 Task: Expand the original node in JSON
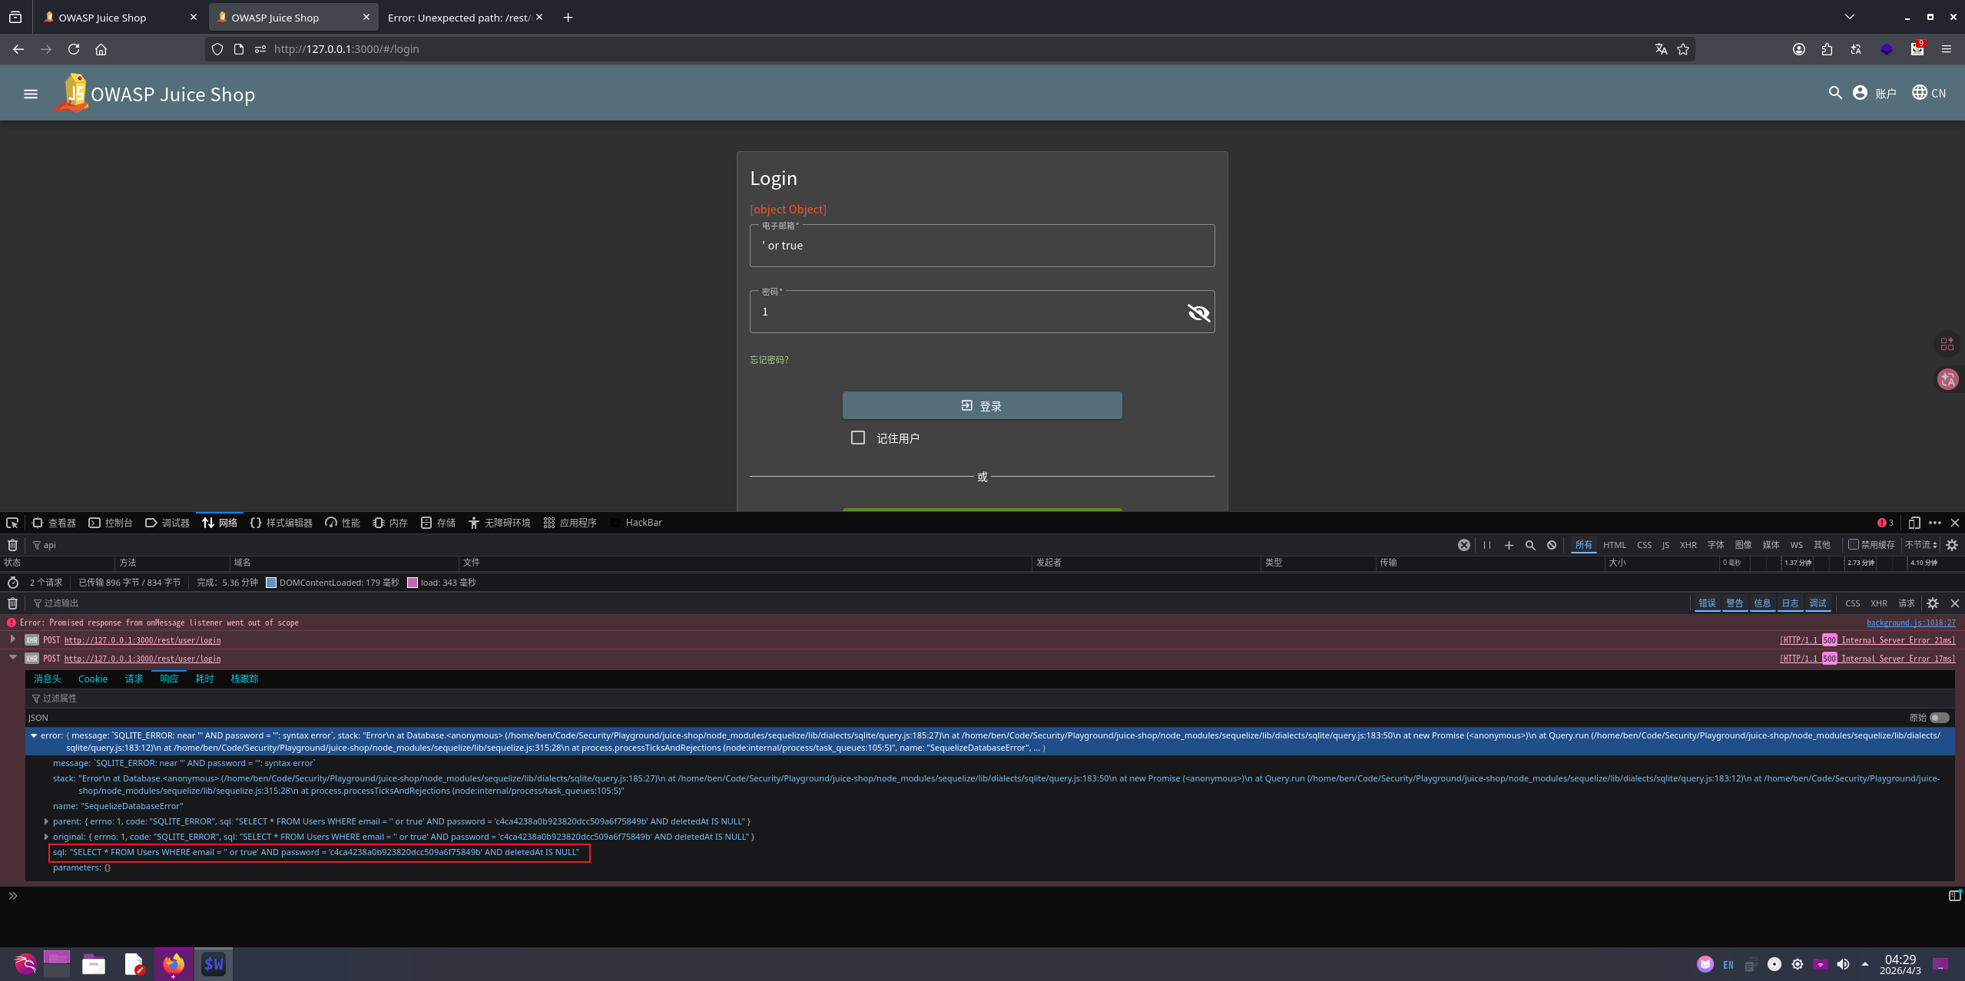click(x=47, y=837)
